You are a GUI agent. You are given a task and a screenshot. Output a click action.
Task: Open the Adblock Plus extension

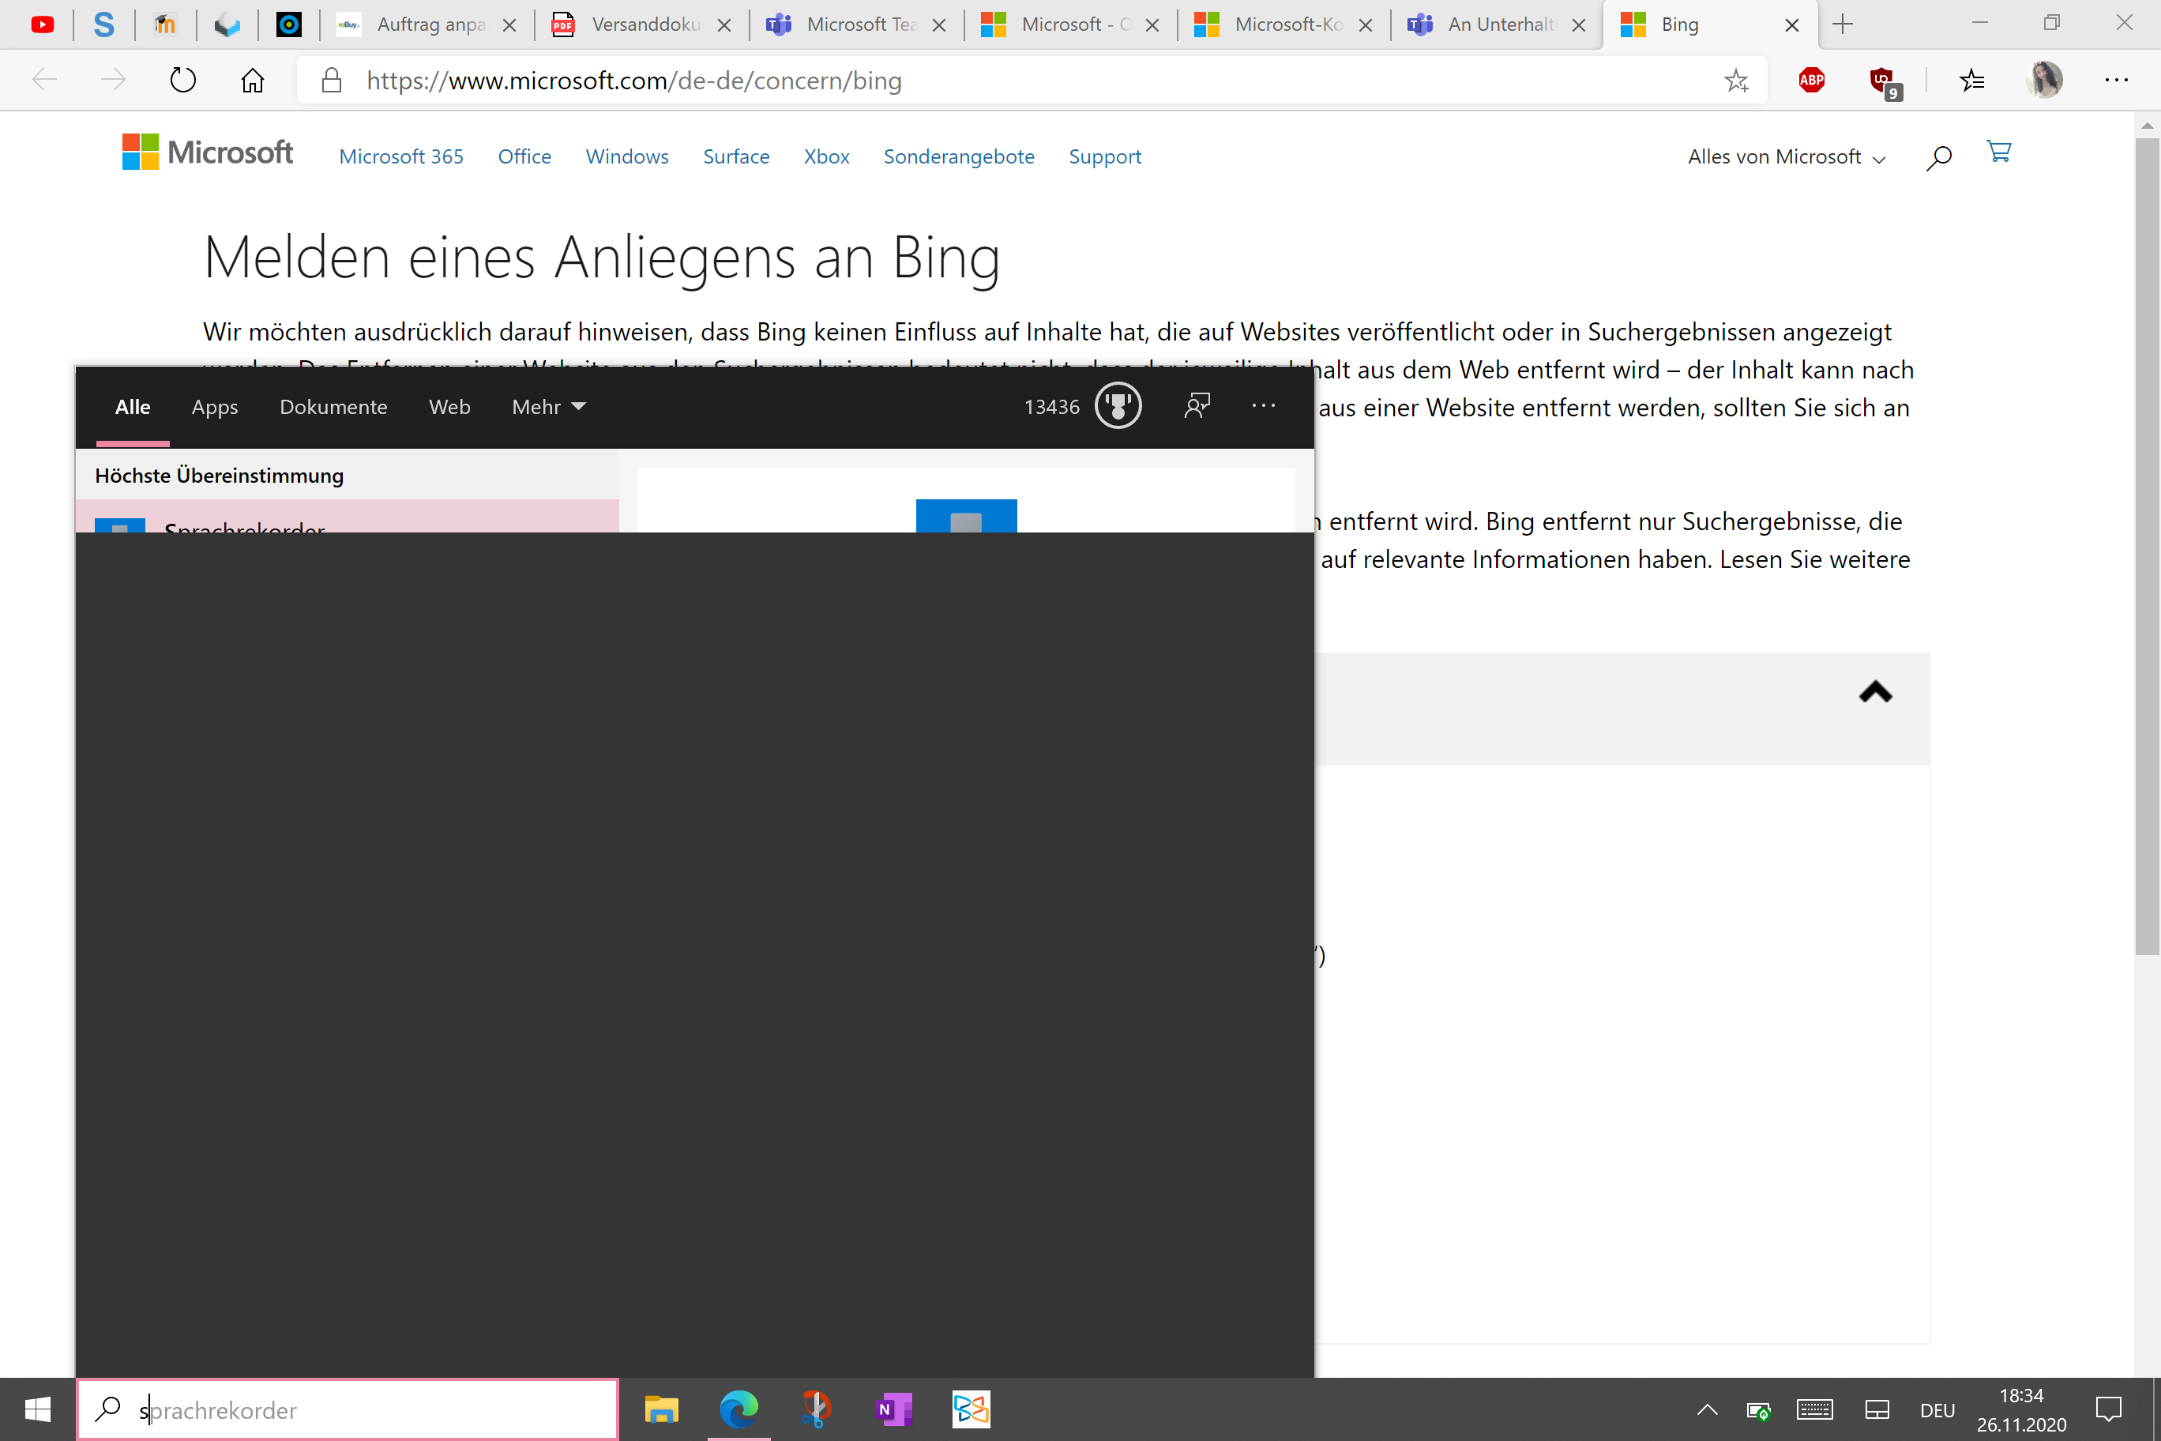(1812, 81)
